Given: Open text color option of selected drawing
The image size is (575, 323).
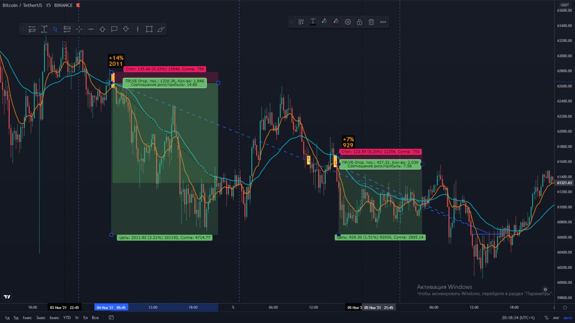Looking at the screenshot, I should (x=312, y=22).
